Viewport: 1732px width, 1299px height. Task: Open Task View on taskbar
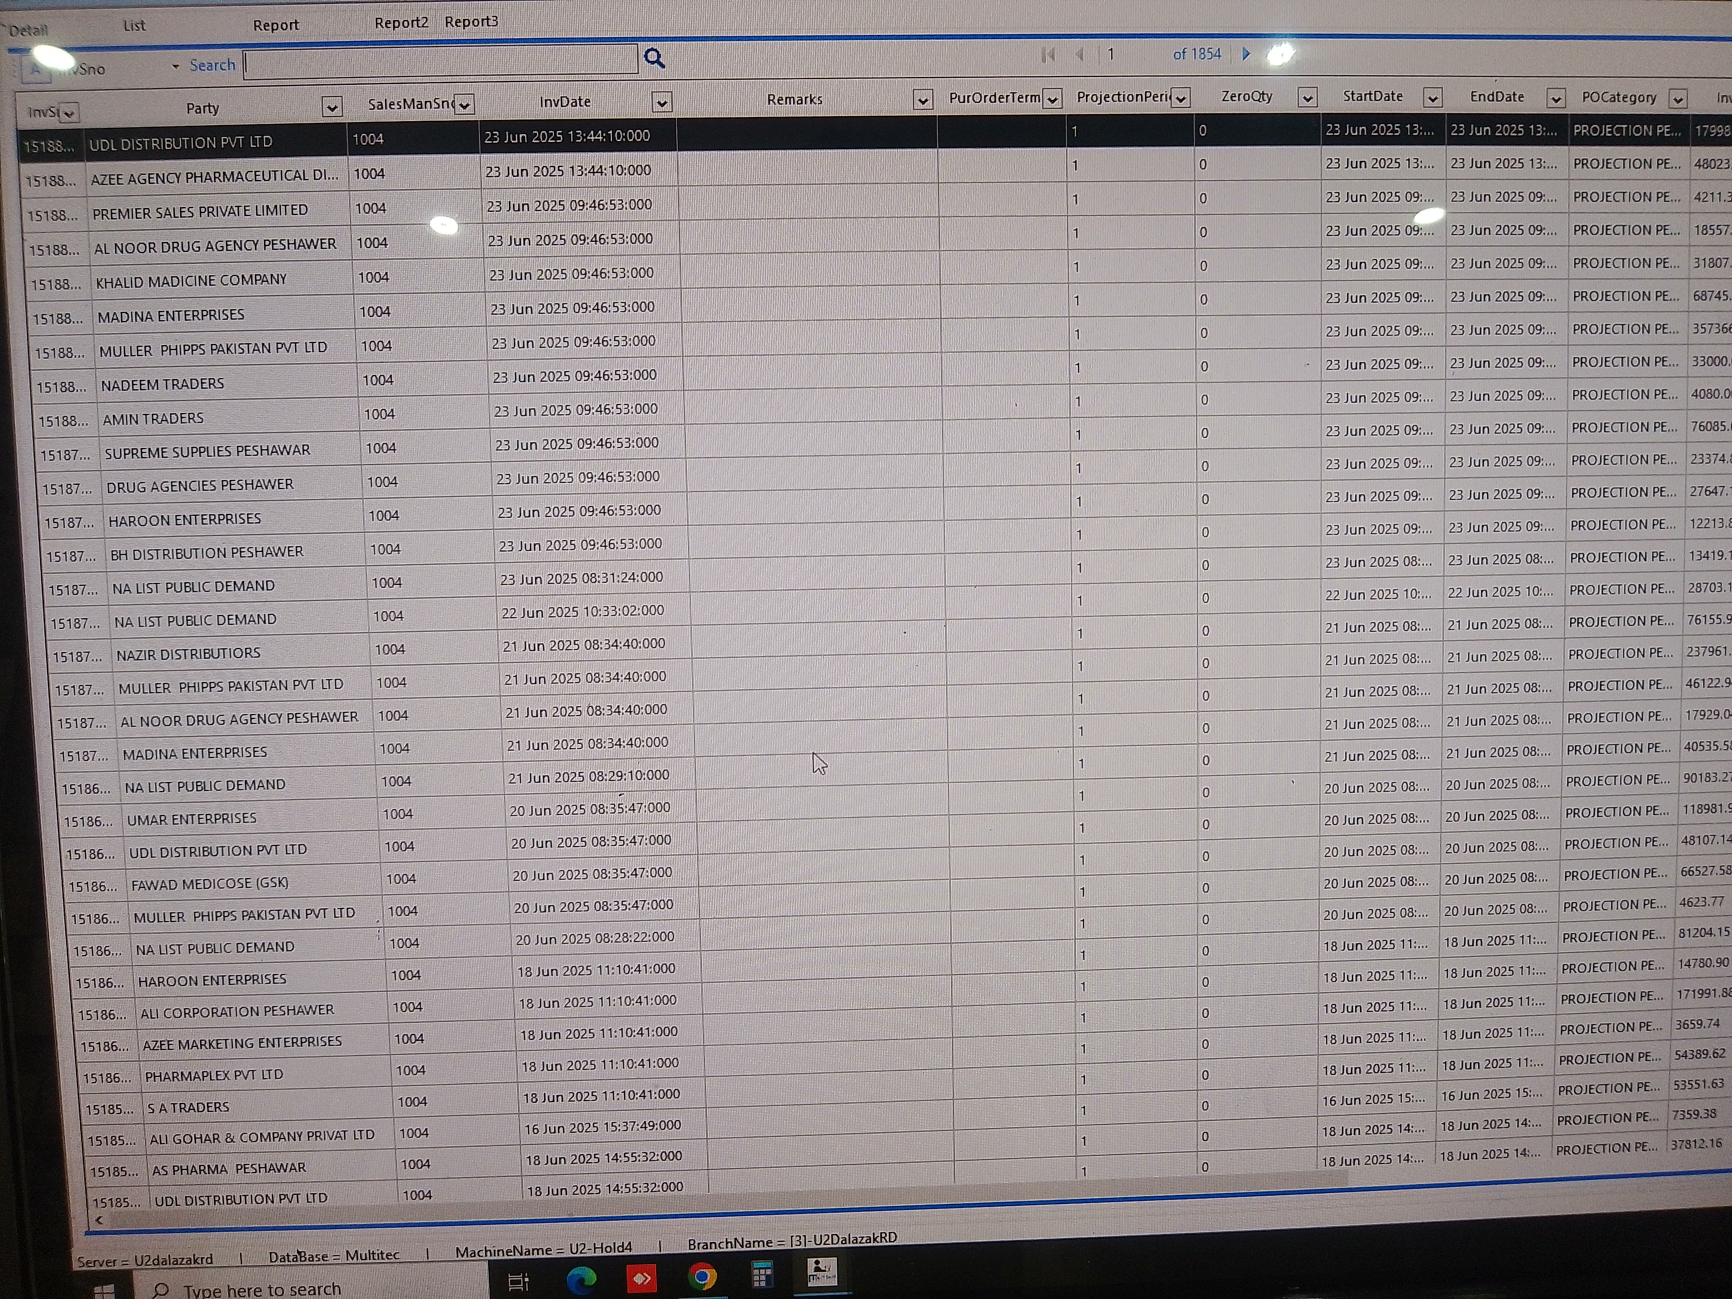(x=518, y=1282)
